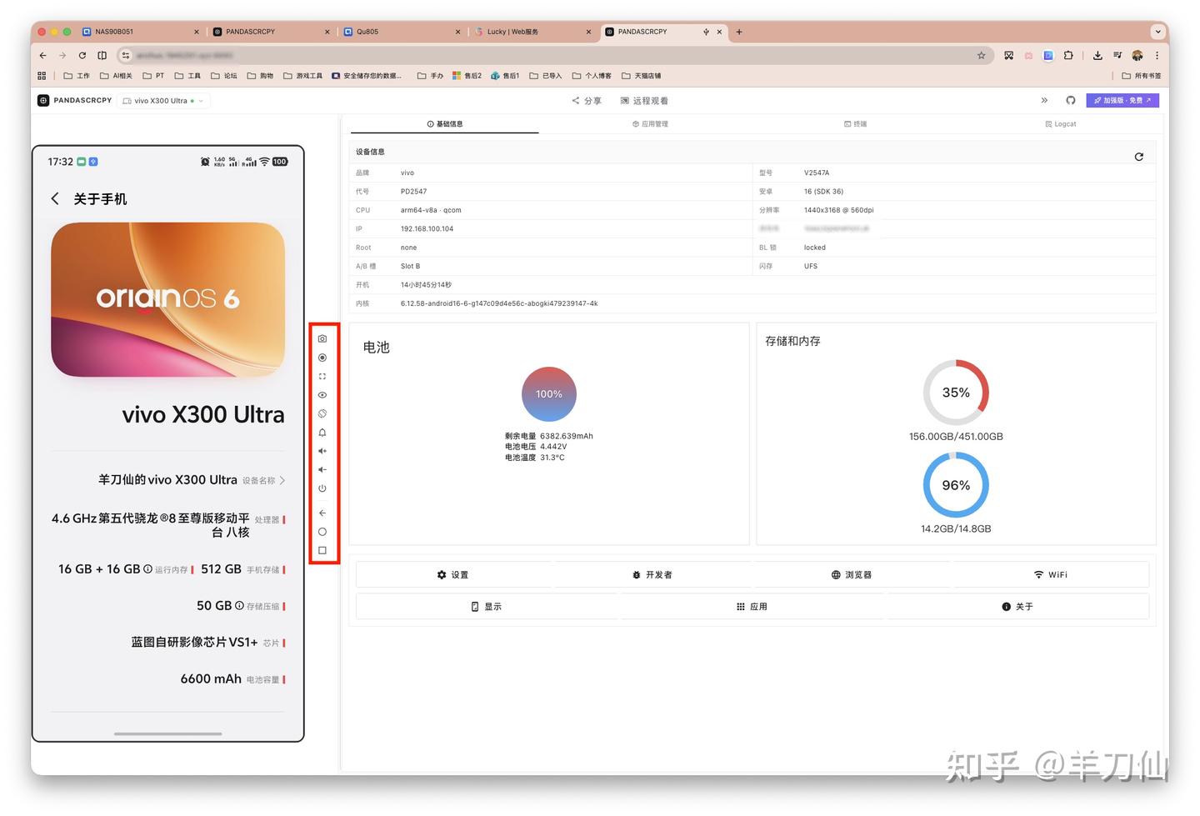The width and height of the screenshot is (1200, 816).
Task: Raise device volume with volume-up icon
Action: [322, 451]
